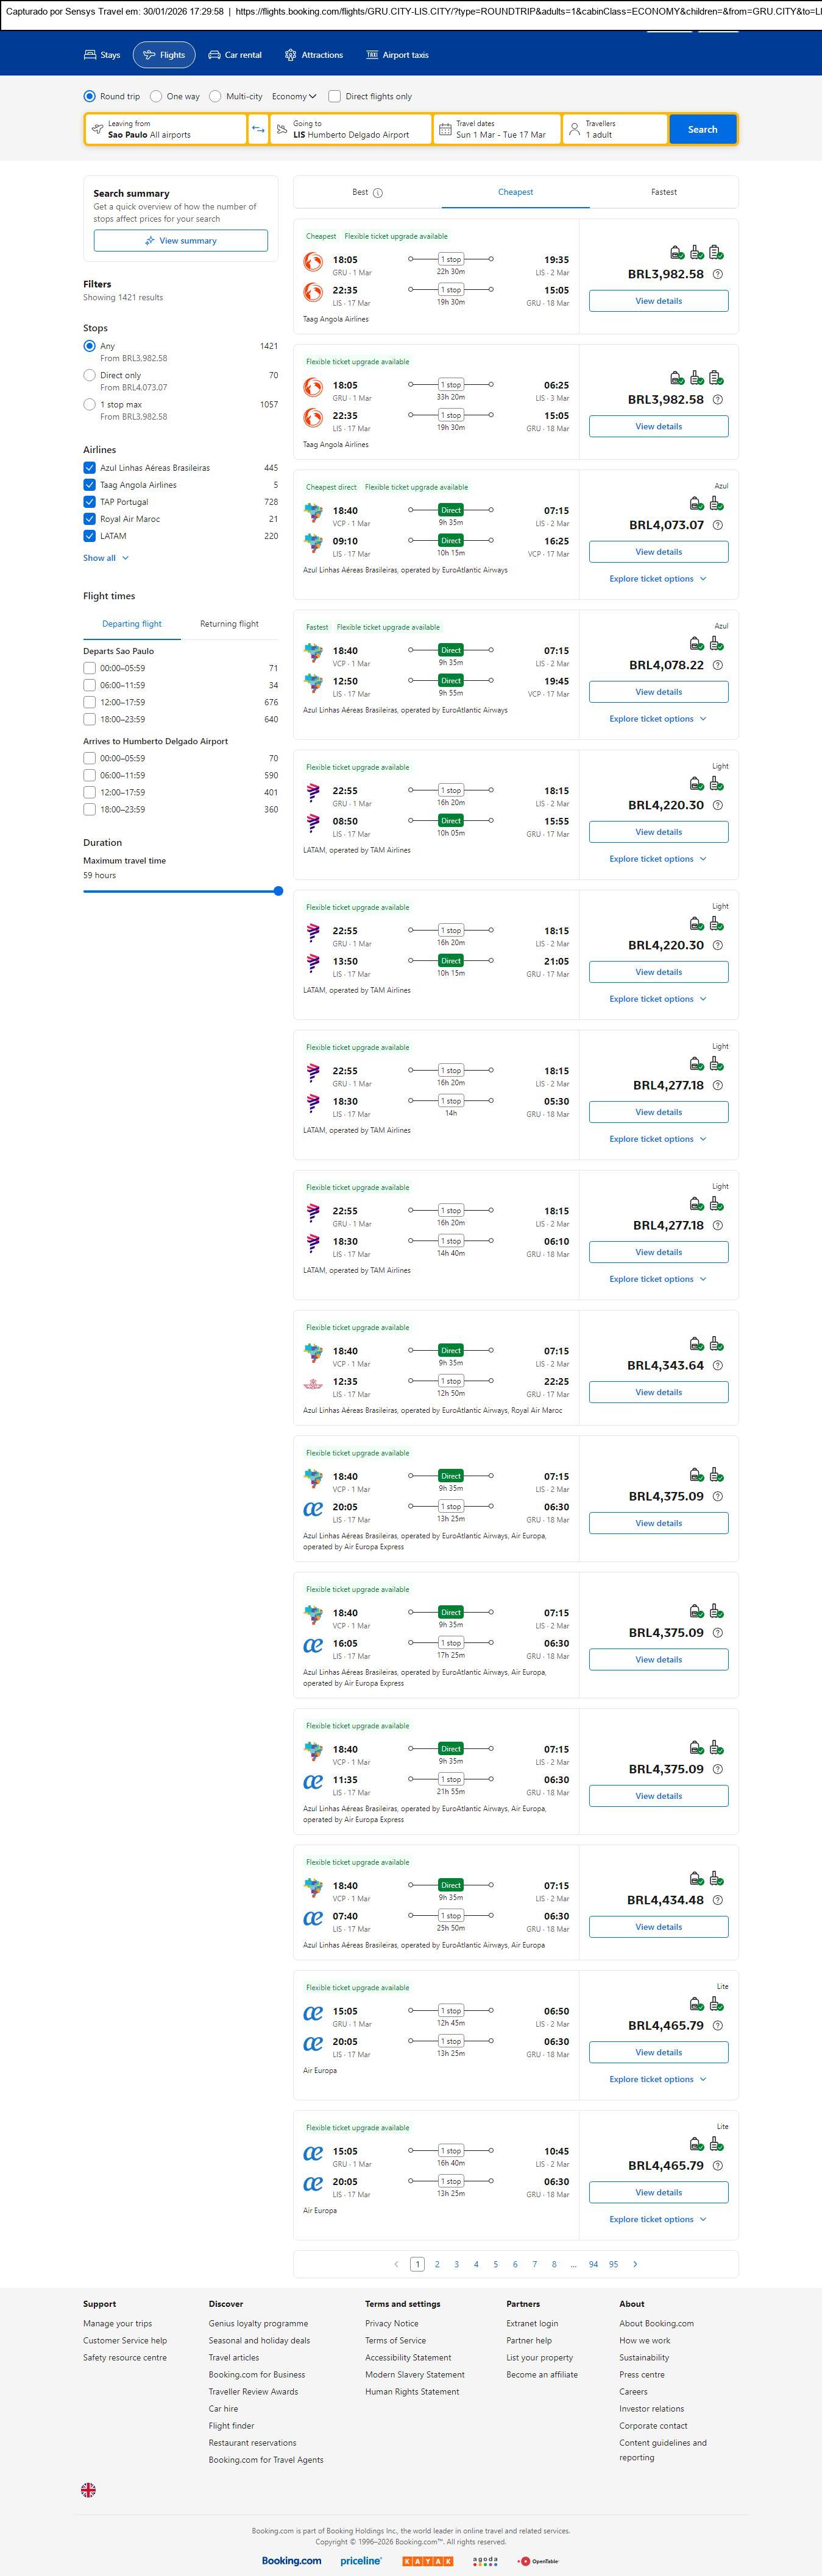Click the swap origin and destination arrows icon
822x2576 pixels.
tap(258, 129)
